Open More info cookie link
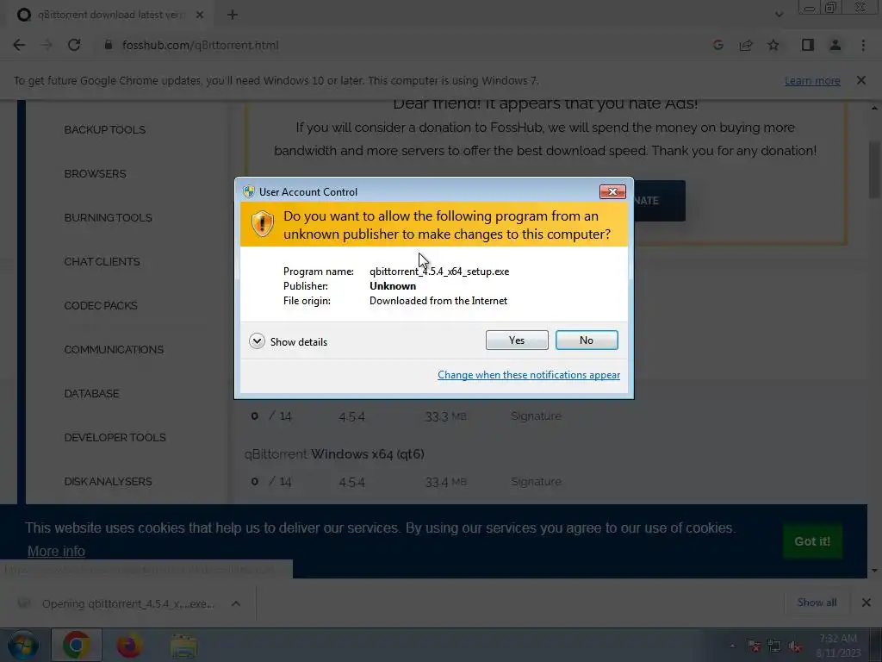Screen dimensions: 882x662 [x=56, y=551]
